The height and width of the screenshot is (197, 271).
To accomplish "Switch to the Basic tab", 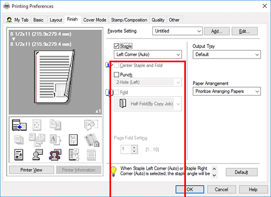I will point(38,20).
